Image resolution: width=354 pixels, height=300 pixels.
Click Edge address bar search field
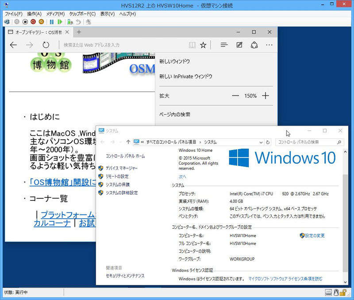[123, 45]
